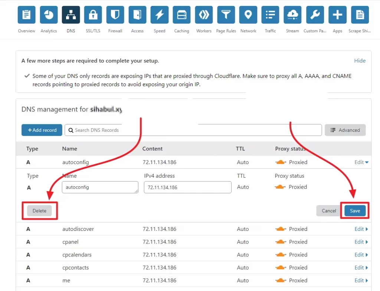Open the Network location pin icon

tap(248, 15)
